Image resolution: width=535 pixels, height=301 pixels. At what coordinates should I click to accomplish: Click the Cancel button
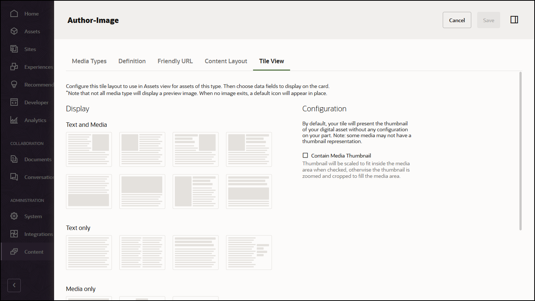457,20
